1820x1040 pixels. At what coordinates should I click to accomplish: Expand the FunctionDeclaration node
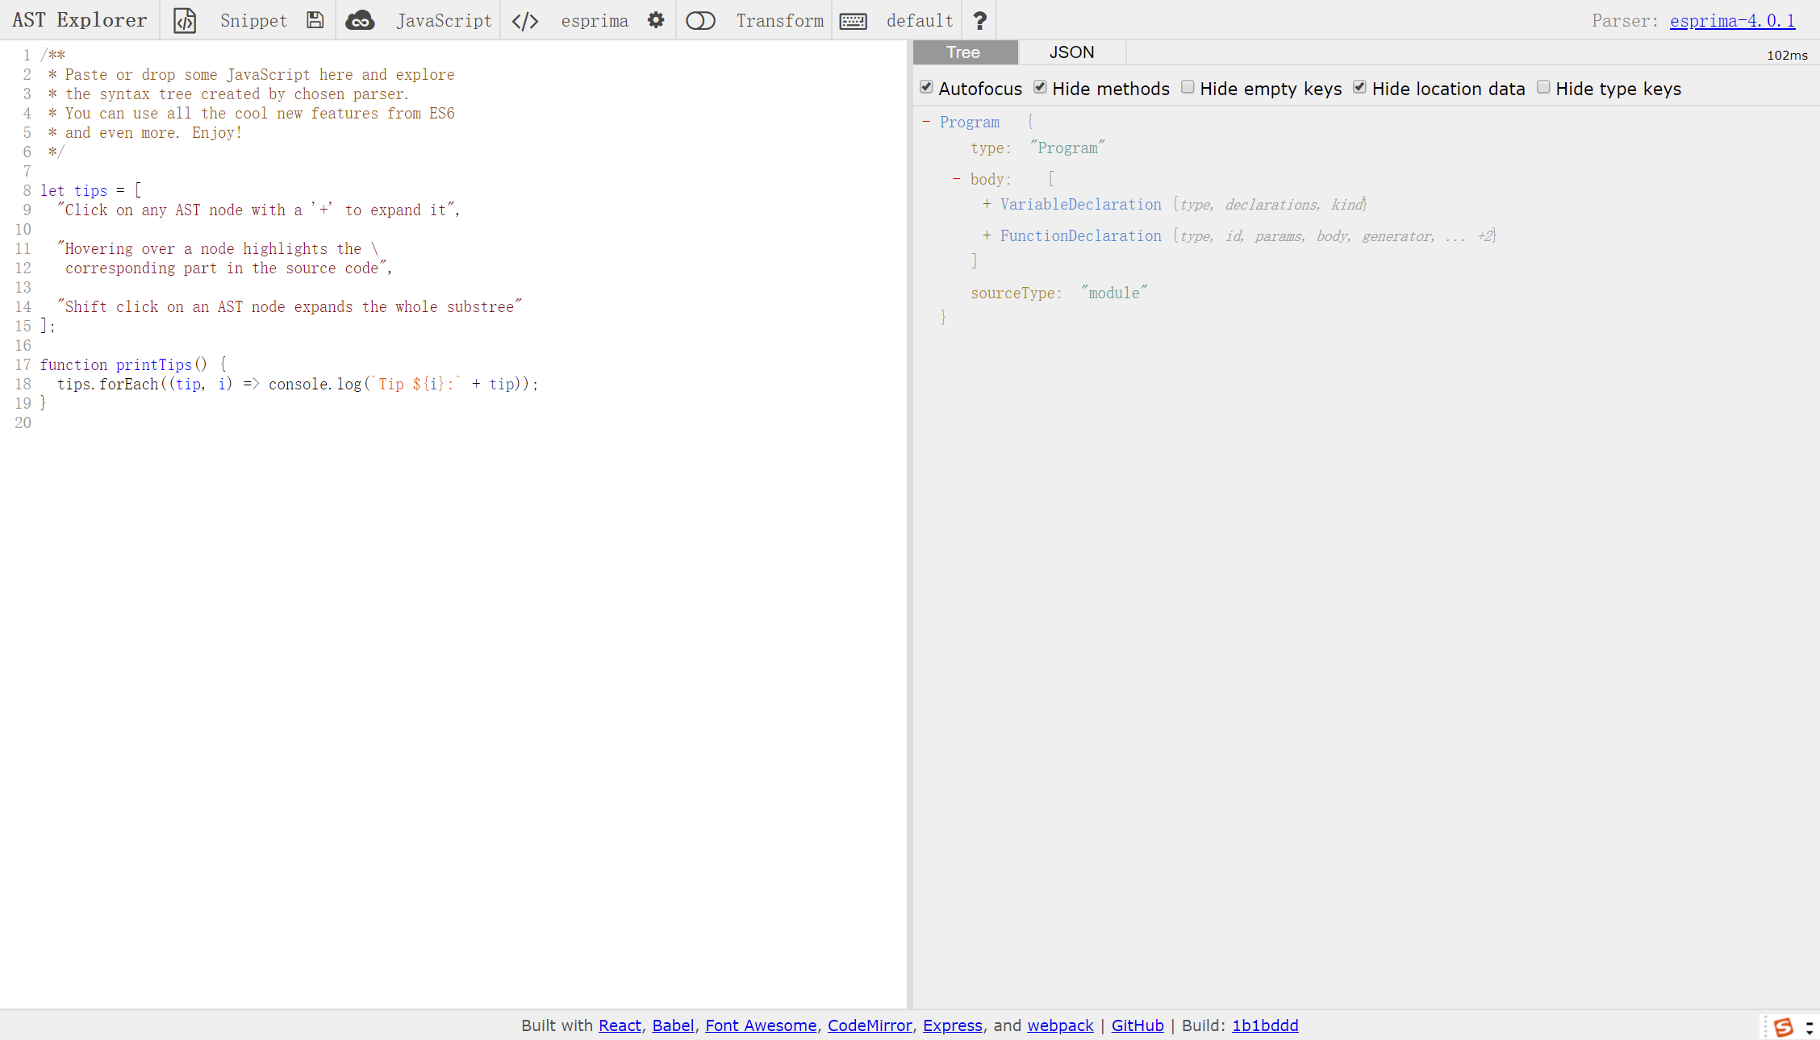point(986,236)
